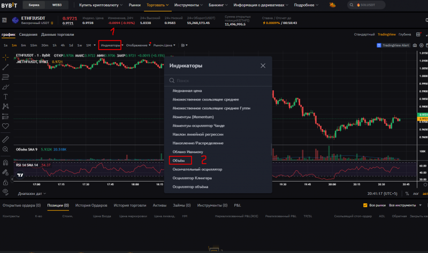Select the brush drawing tool
This screenshot has height=253, width=428.
pos(5,87)
